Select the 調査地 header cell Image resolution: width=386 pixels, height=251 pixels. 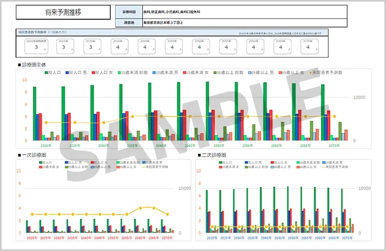(x=129, y=23)
